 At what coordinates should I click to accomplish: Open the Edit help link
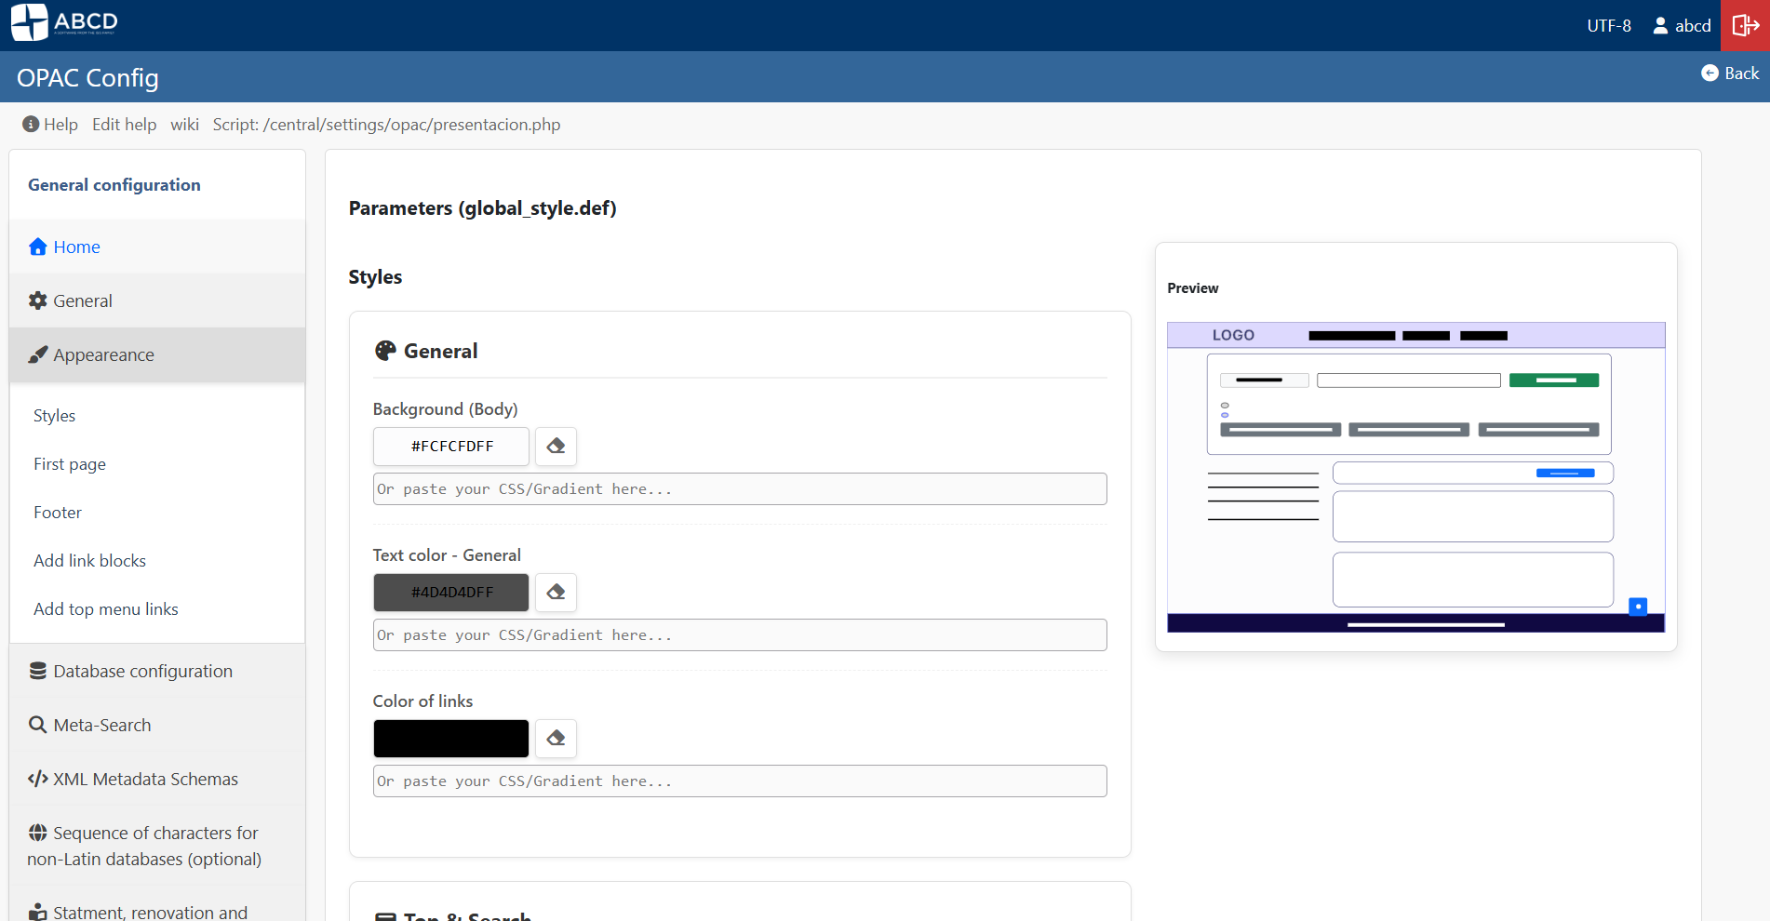(124, 125)
